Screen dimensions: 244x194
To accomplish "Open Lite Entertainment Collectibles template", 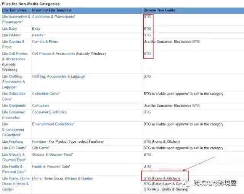I will [13, 129].
